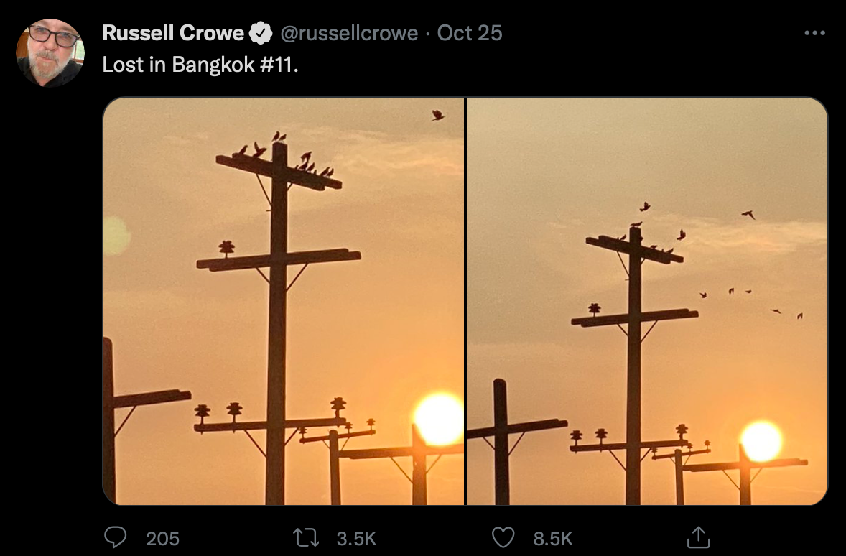This screenshot has width=846, height=556.
Task: Open the @russellcrowe handle link
Action: click(x=349, y=33)
